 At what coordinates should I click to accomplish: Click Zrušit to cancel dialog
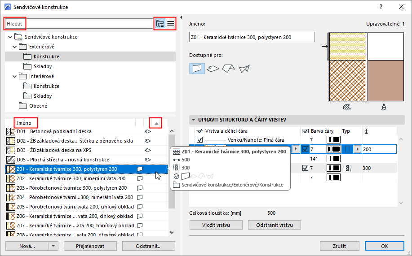pyautogui.click(x=339, y=246)
